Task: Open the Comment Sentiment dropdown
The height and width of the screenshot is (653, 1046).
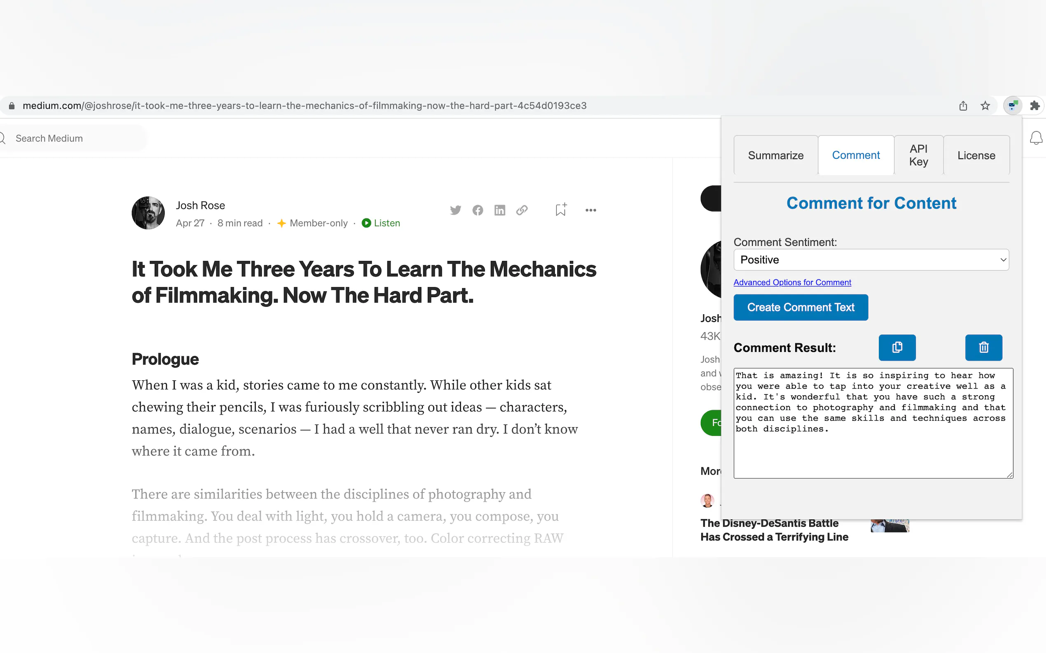Action: (871, 259)
